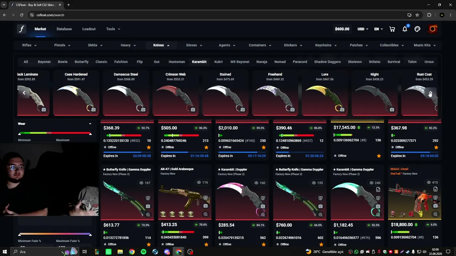456x256 pixels.
Task: Expand the Rifles category dropdown
Action: click(x=29, y=45)
